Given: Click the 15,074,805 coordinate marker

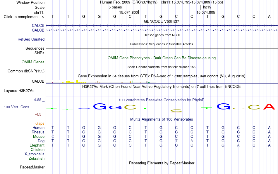Looking at the screenshot, I should [x=206, y=12].
